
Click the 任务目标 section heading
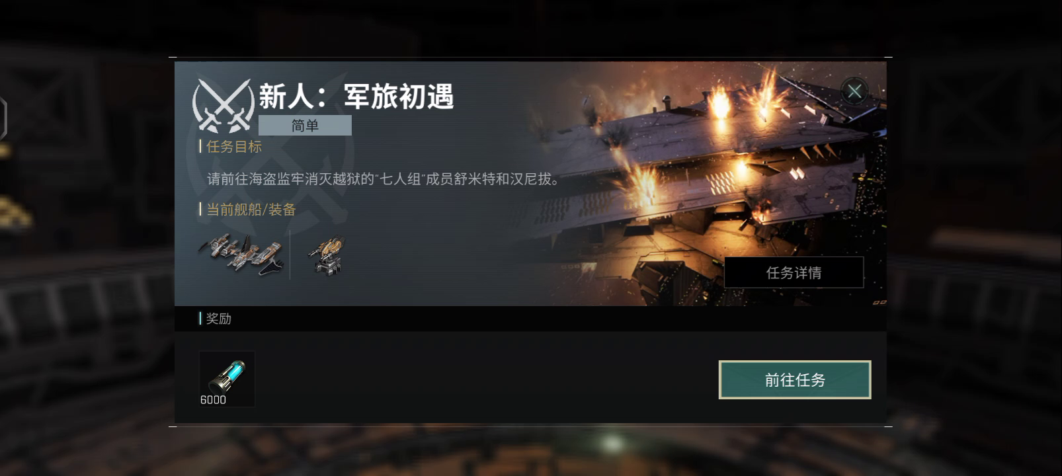[234, 146]
